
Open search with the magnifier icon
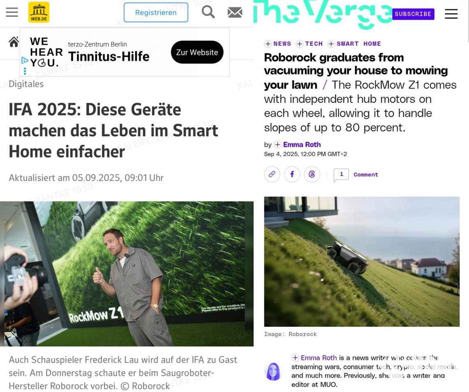[x=208, y=12]
